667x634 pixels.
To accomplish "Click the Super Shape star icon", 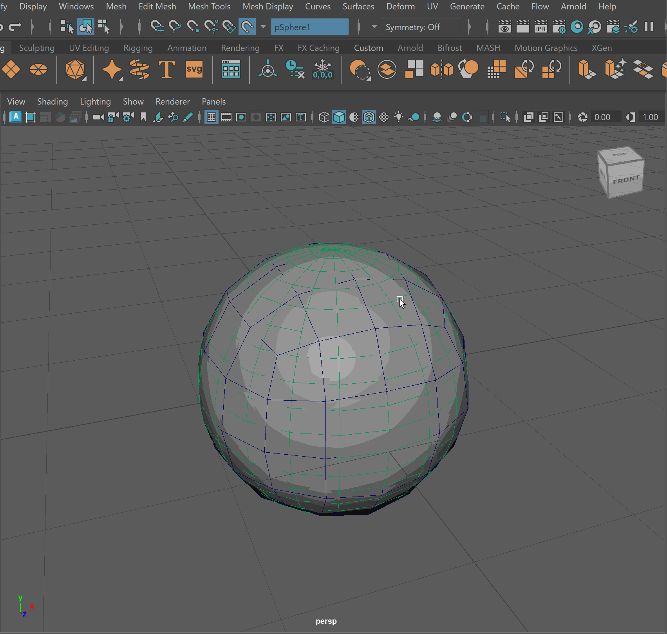I will 112,70.
